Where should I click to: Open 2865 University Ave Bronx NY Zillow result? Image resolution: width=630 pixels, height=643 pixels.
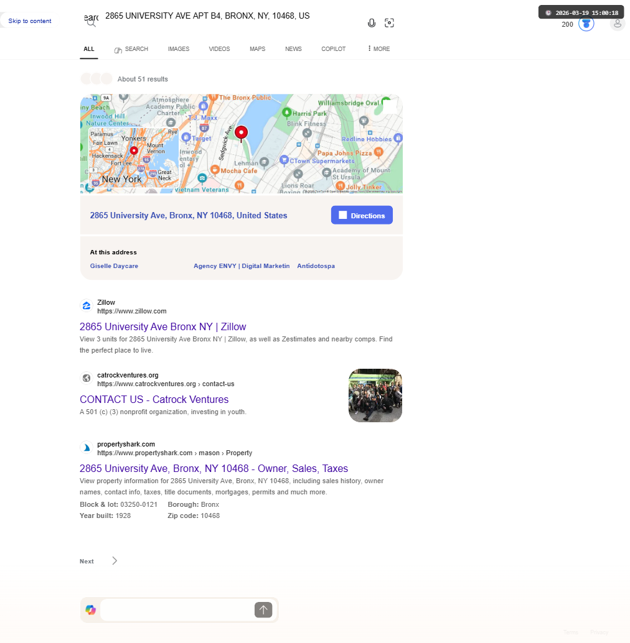(163, 326)
